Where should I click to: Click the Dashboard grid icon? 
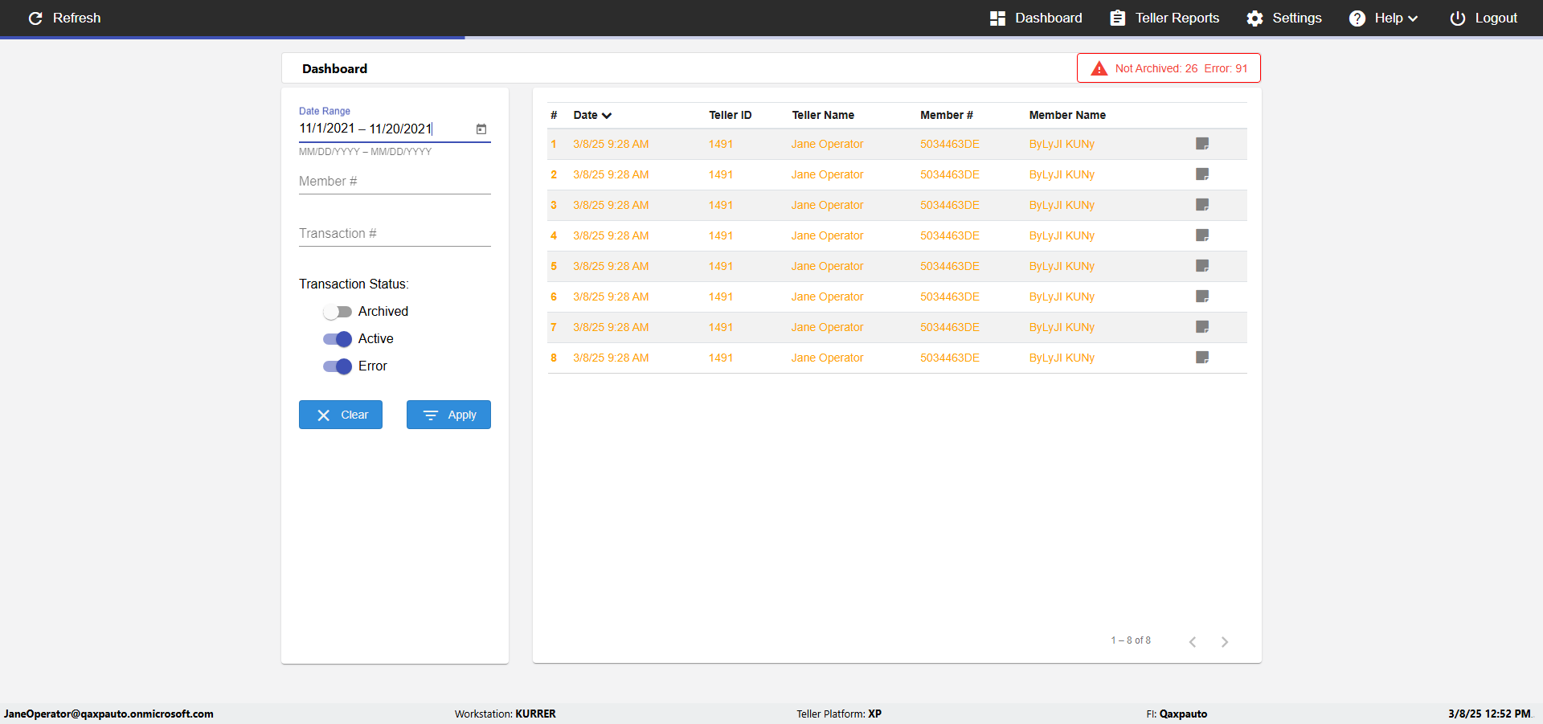coord(997,18)
